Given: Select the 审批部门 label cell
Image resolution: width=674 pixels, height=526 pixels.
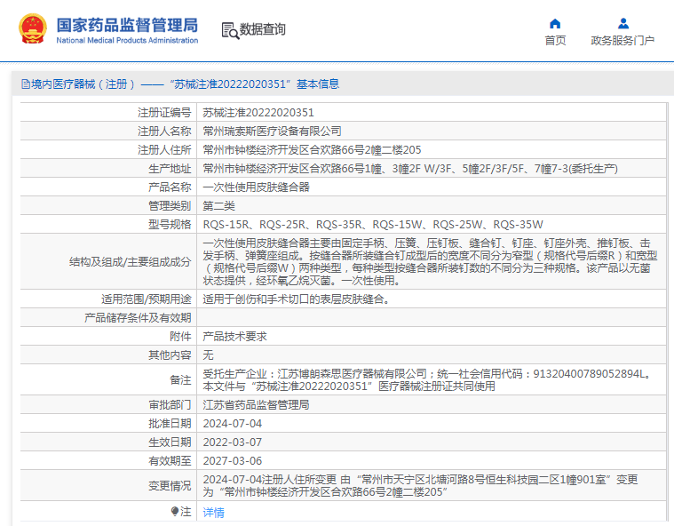Looking at the screenshot, I should (170, 404).
